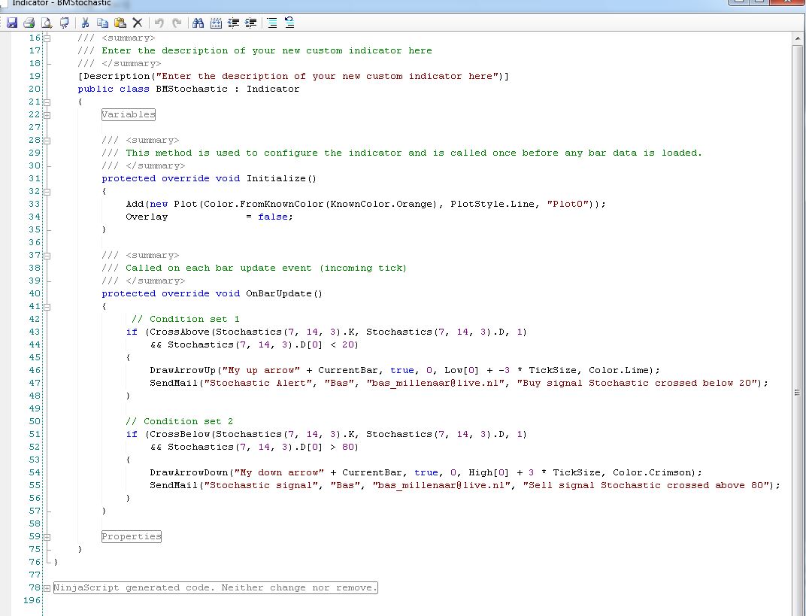Click the toolbar icon right of binoculars
Viewport: 806px width, 616px height.
tap(216, 23)
